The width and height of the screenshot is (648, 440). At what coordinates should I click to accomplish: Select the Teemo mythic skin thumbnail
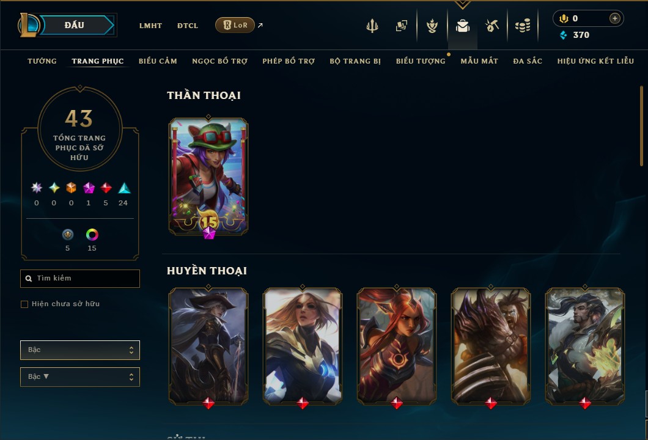[208, 177]
